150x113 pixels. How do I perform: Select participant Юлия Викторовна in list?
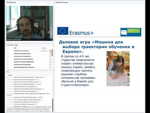(22, 54)
